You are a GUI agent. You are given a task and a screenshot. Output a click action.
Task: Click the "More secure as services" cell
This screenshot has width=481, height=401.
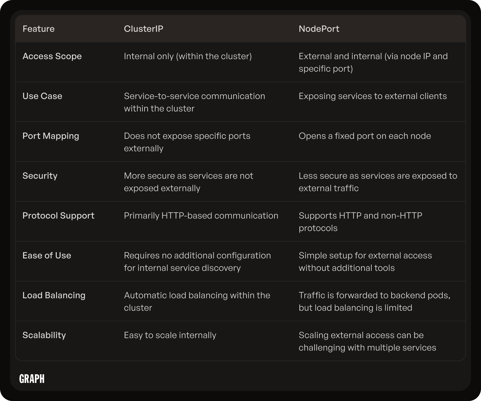pos(188,182)
